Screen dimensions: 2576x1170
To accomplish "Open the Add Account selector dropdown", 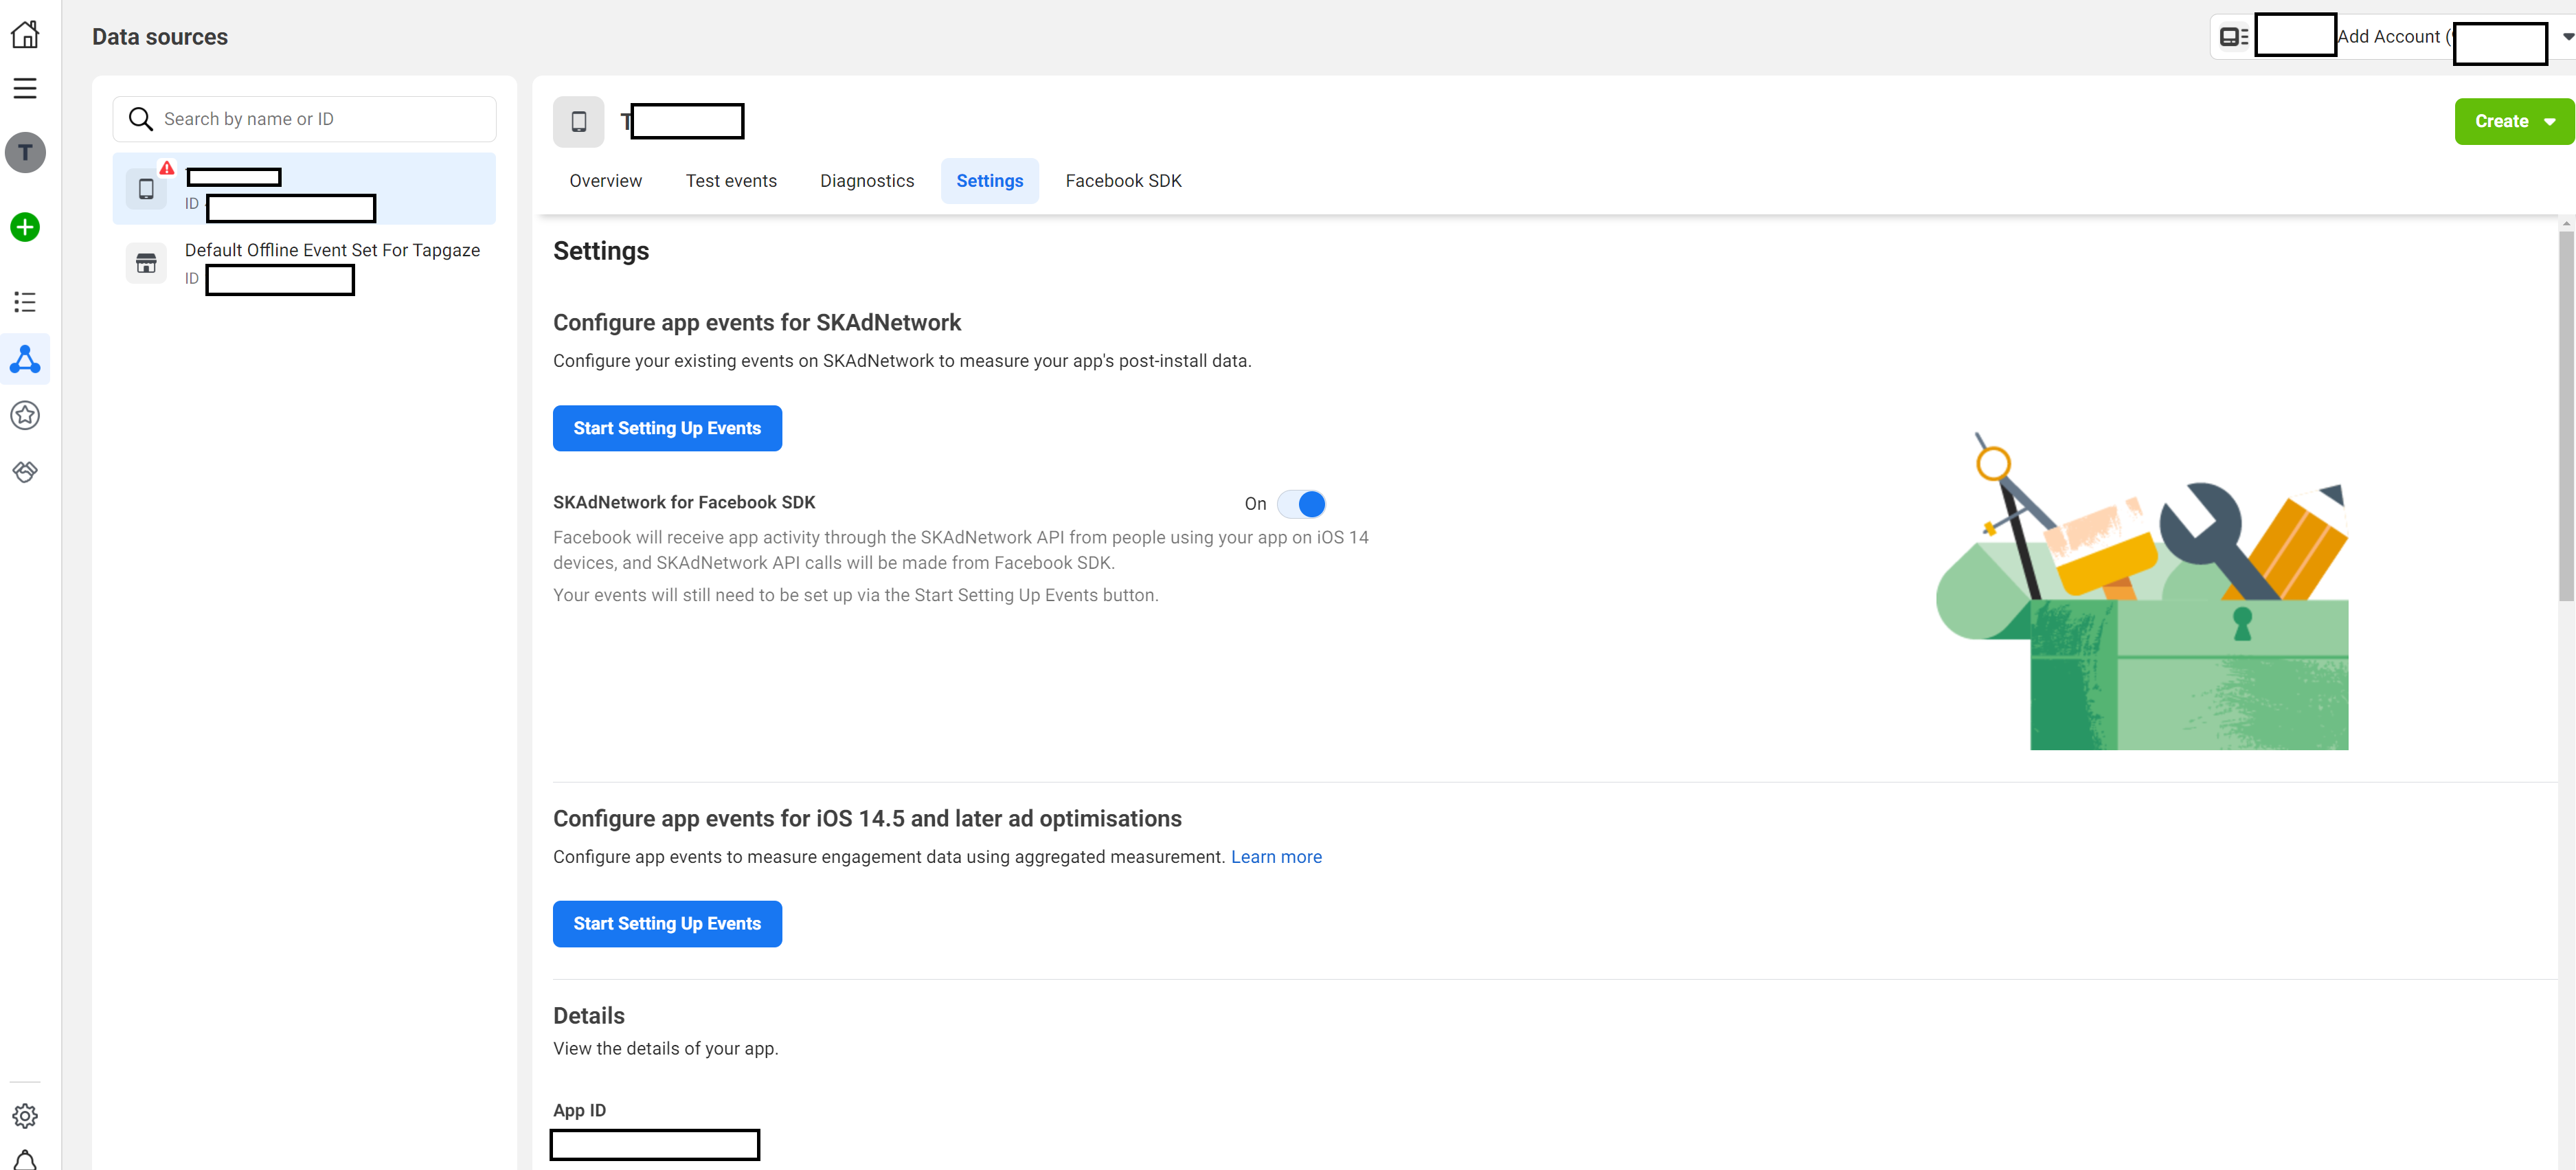I will coord(2567,37).
